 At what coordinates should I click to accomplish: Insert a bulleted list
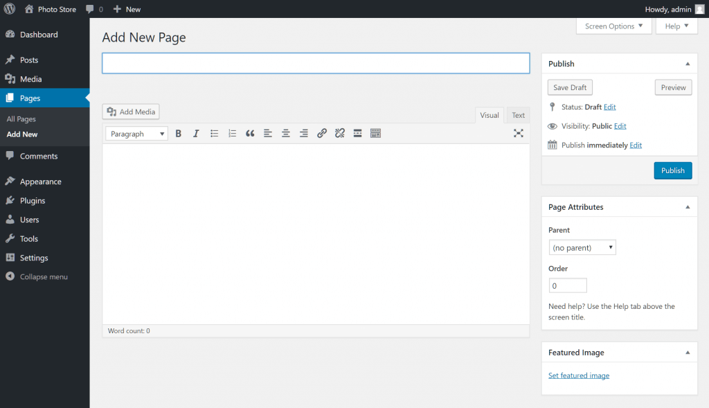(x=214, y=133)
